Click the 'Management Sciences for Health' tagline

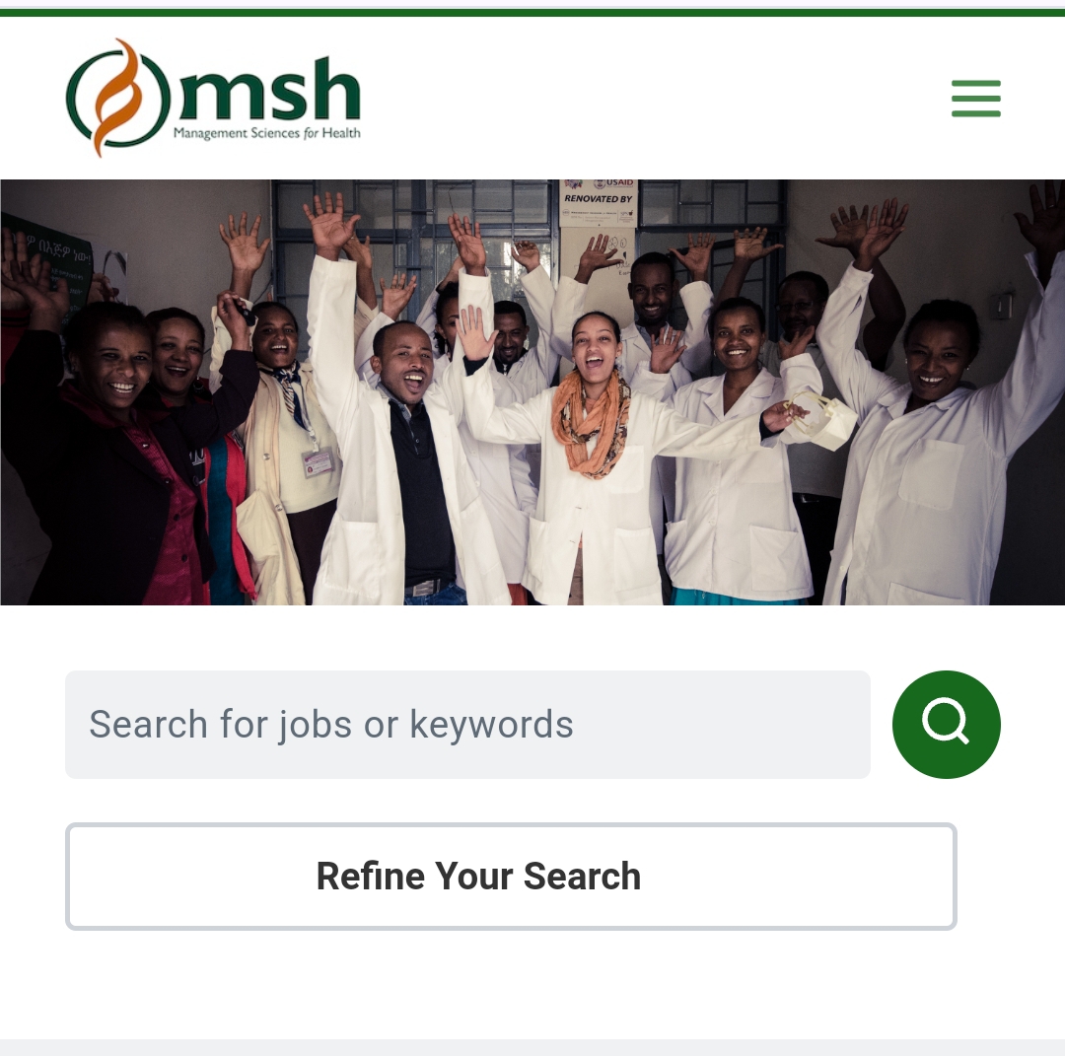267,133
